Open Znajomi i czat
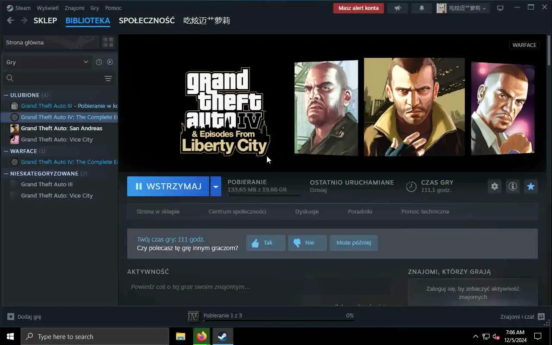The height and width of the screenshot is (345, 552). 522,317
